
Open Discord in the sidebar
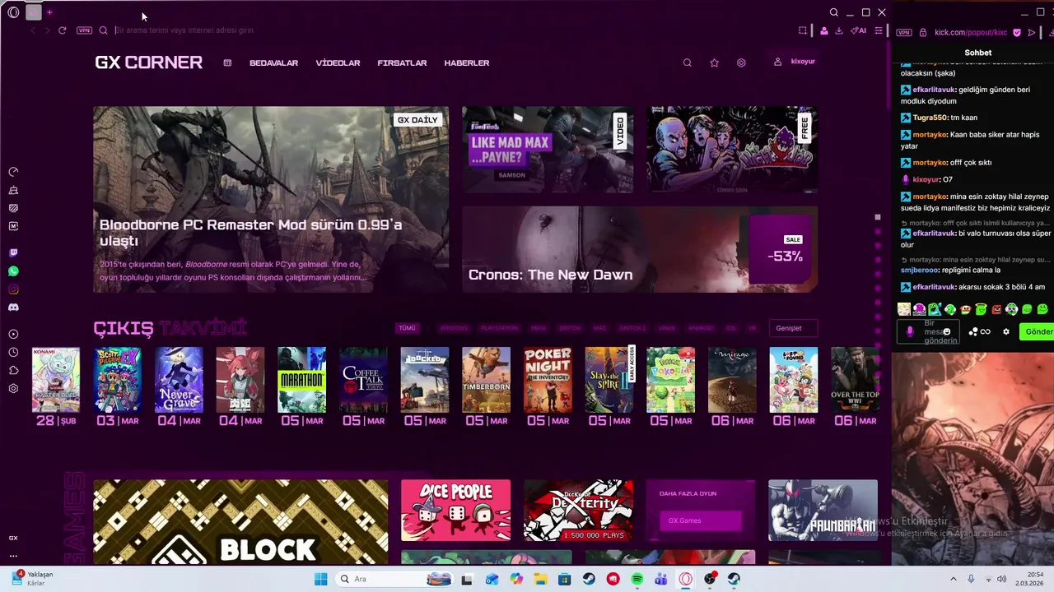pyautogui.click(x=13, y=308)
